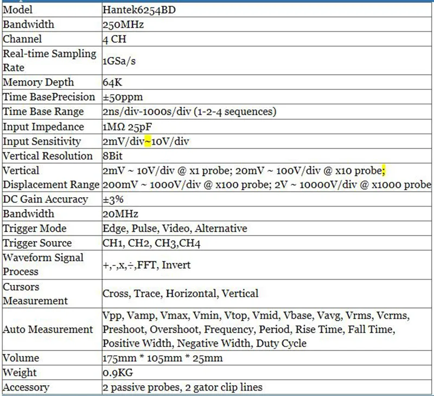
Task: Click the 20MHz bandwidth value
Action: (x=120, y=214)
